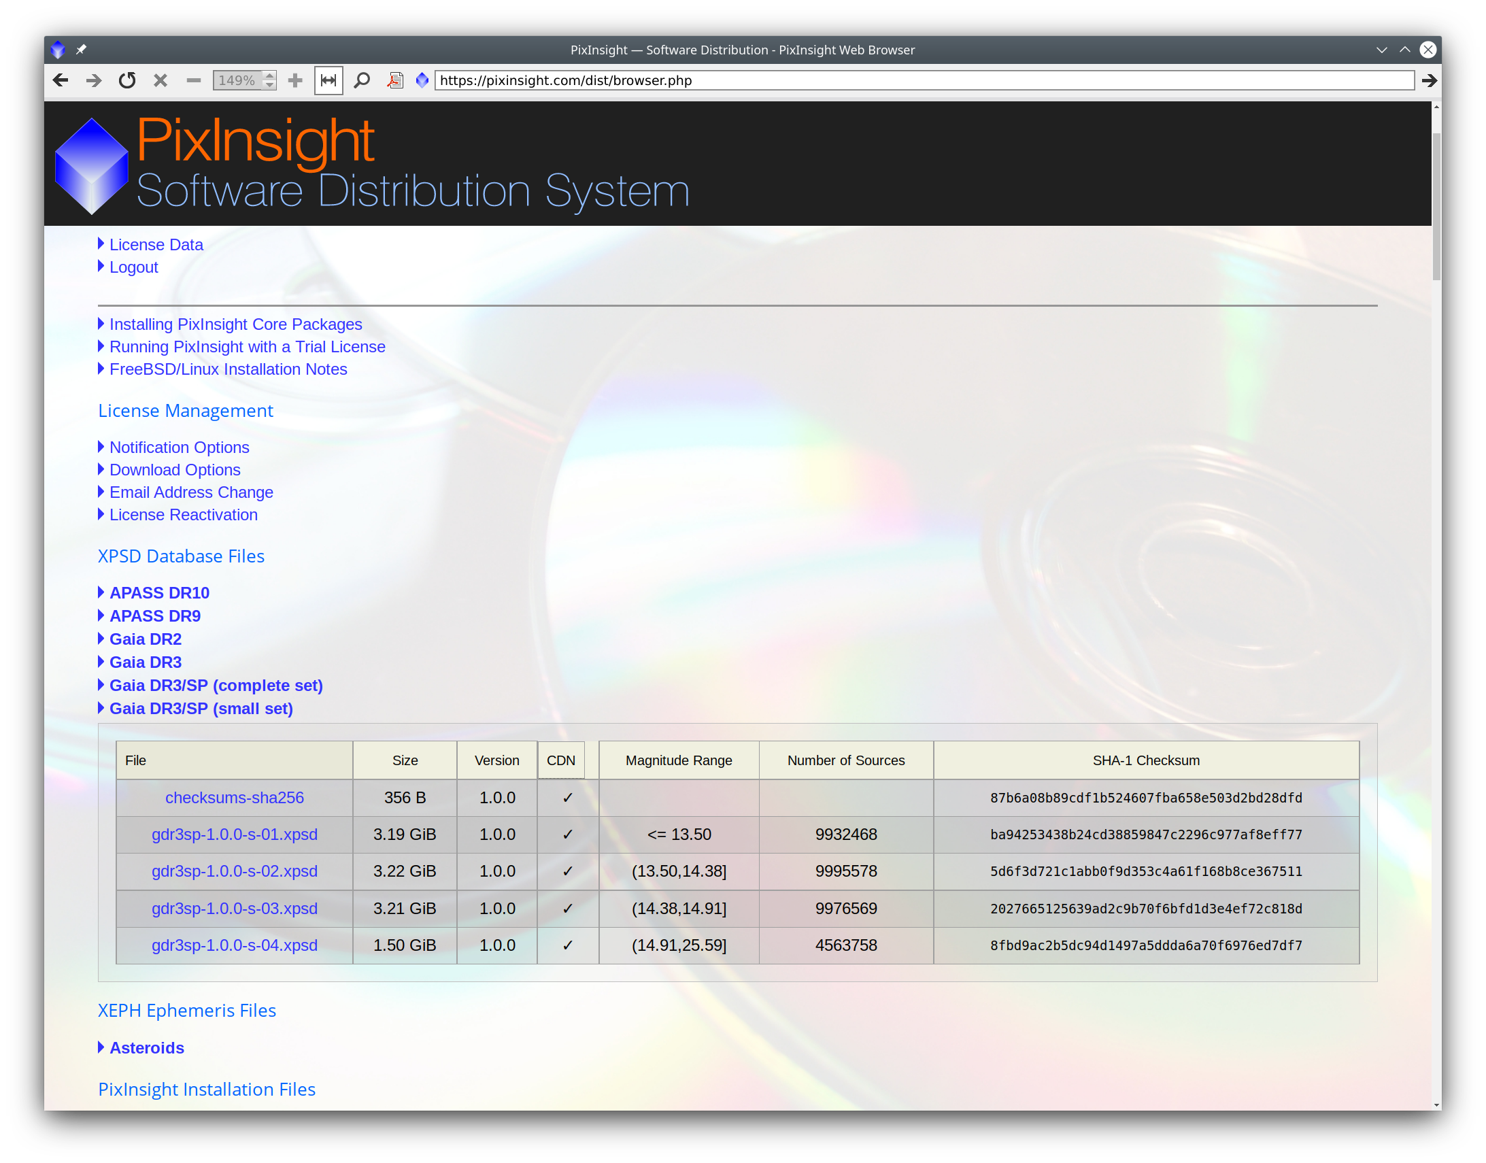
Task: Expand the Asteroids ephemeris section
Action: pyautogui.click(x=146, y=1048)
